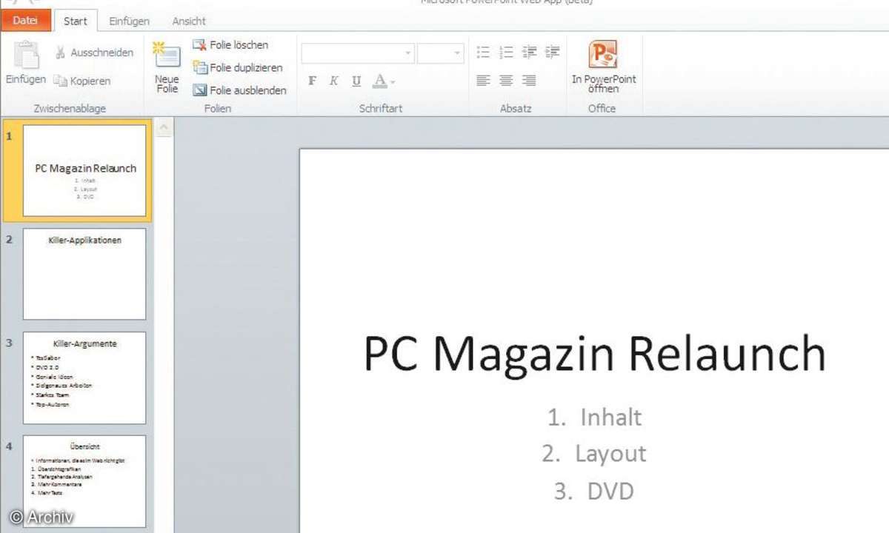This screenshot has width=889, height=533.
Task: Click In PowerPoint öffnen button
Action: click(x=603, y=67)
